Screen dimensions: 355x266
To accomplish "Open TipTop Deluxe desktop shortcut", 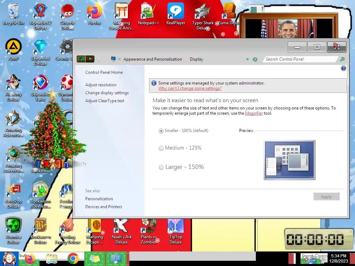I will point(176,232).
